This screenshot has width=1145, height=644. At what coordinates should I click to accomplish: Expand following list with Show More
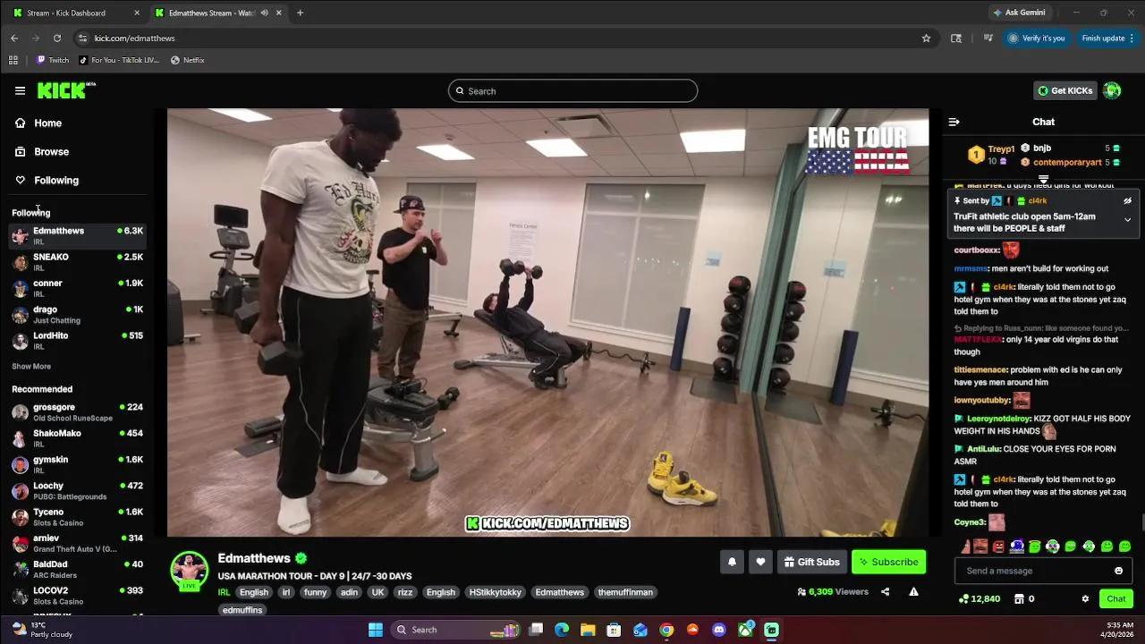pos(31,366)
